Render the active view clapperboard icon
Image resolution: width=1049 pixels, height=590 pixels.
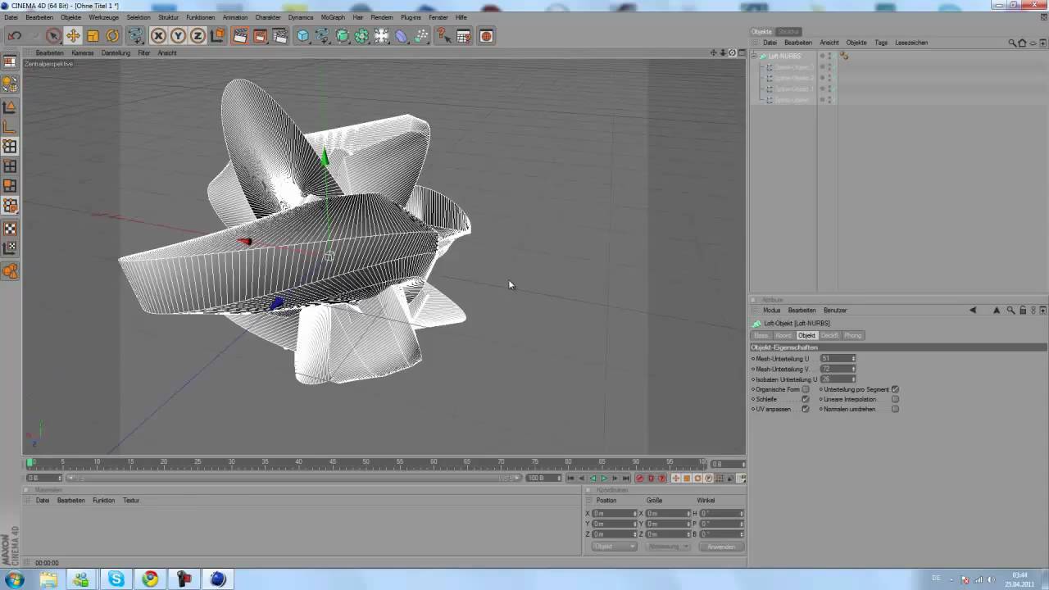coord(240,36)
